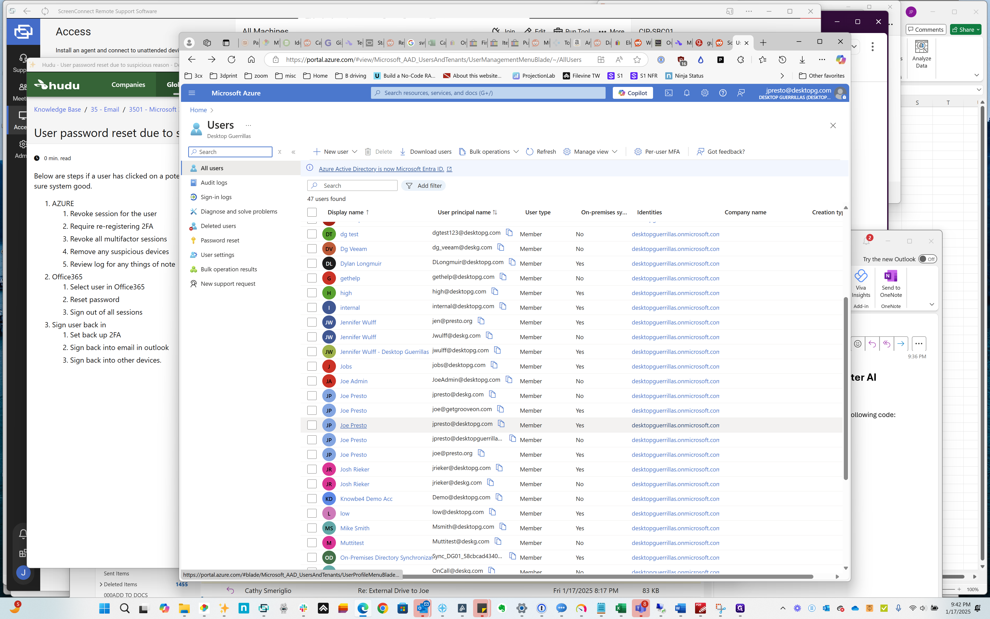The height and width of the screenshot is (619, 990).
Task: Expand Outlook ribbon chevron
Action: point(931,304)
